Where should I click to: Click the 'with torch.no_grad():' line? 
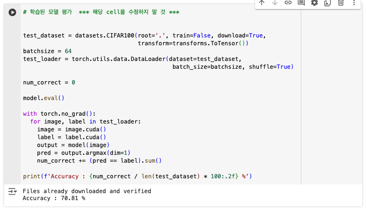pos(59,114)
